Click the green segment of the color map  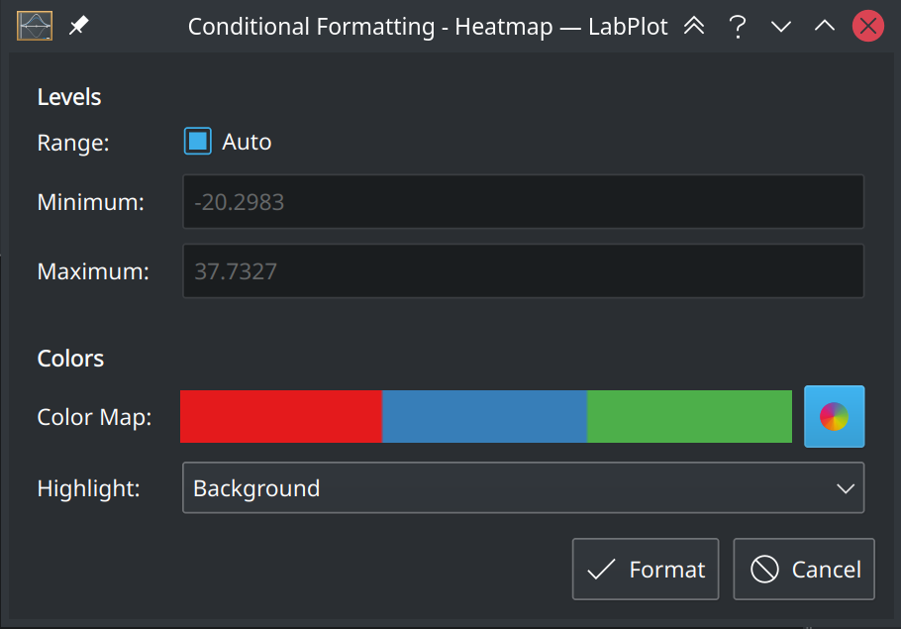coord(688,416)
